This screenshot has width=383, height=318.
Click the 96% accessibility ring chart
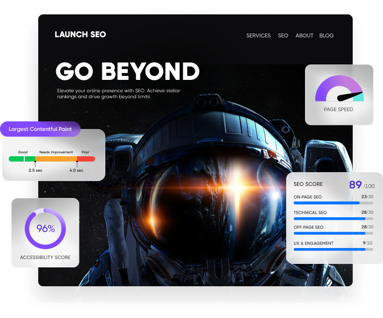(45, 229)
